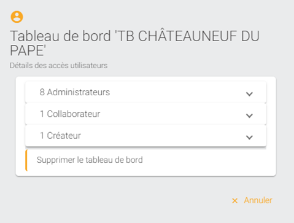
Task: Expand Collaborateur using its chevron arrow
Action: point(249,115)
